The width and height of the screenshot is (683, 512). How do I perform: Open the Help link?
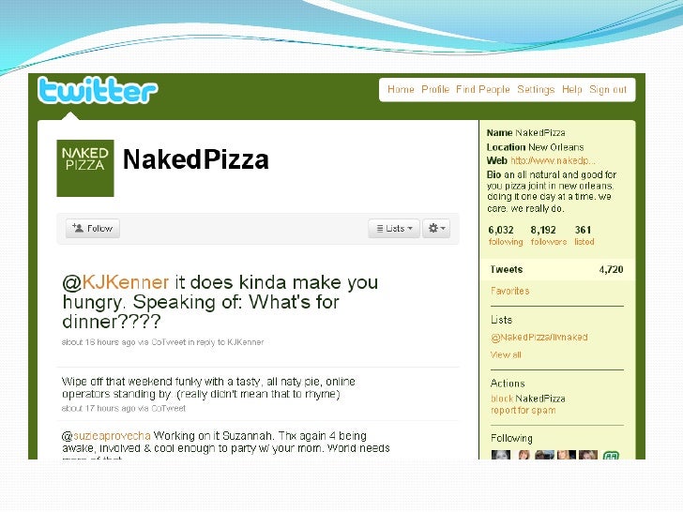click(572, 89)
